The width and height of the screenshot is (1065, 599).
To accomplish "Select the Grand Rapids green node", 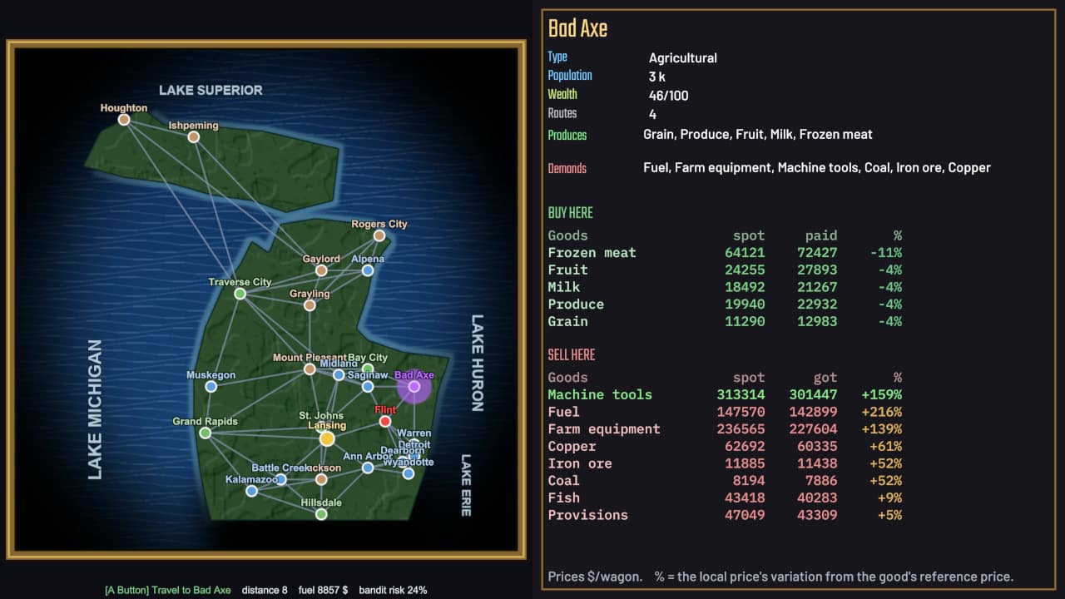I will coord(205,433).
